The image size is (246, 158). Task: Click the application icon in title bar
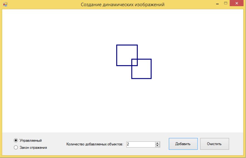pyautogui.click(x=5, y=4)
